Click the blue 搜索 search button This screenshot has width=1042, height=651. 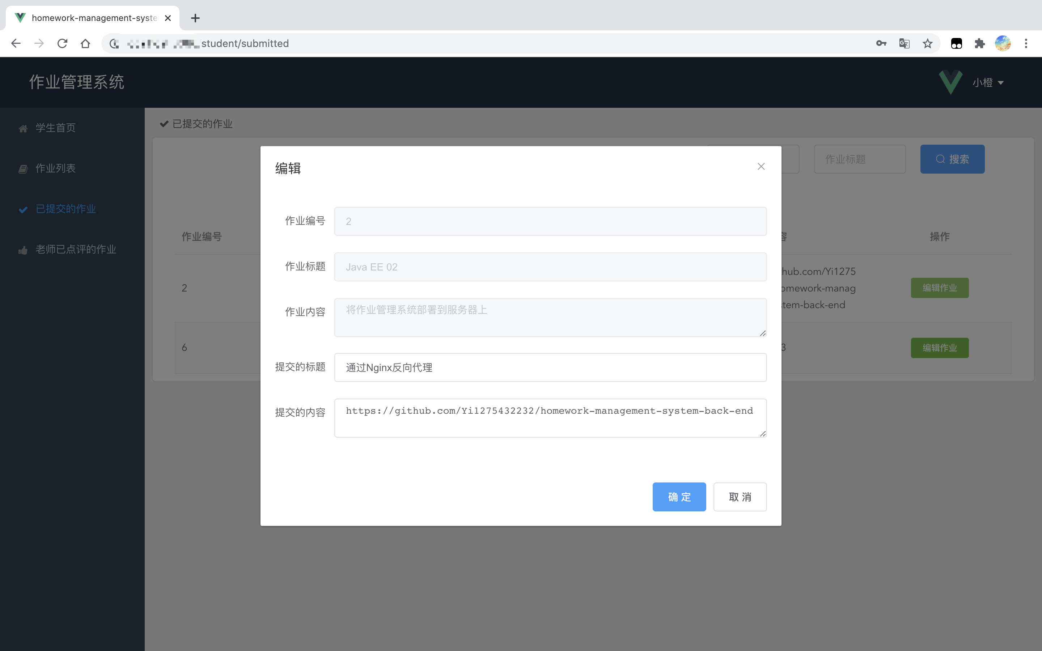(952, 159)
